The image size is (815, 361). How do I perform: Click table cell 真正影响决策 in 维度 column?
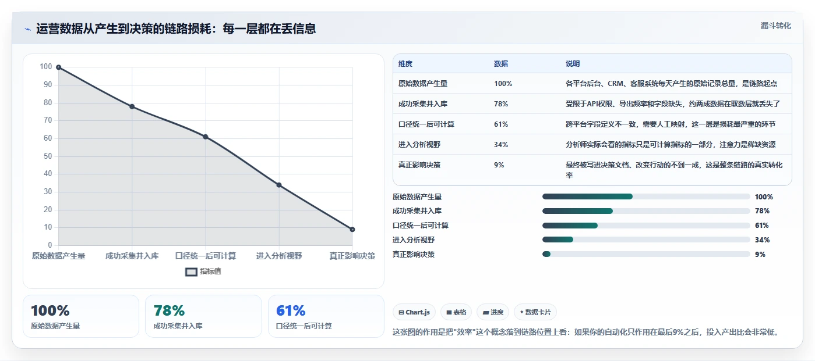(x=419, y=165)
